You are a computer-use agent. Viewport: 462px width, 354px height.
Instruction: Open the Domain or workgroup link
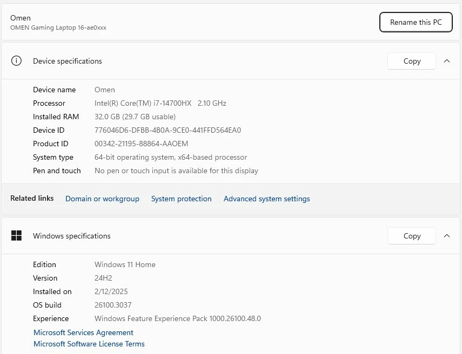point(102,199)
